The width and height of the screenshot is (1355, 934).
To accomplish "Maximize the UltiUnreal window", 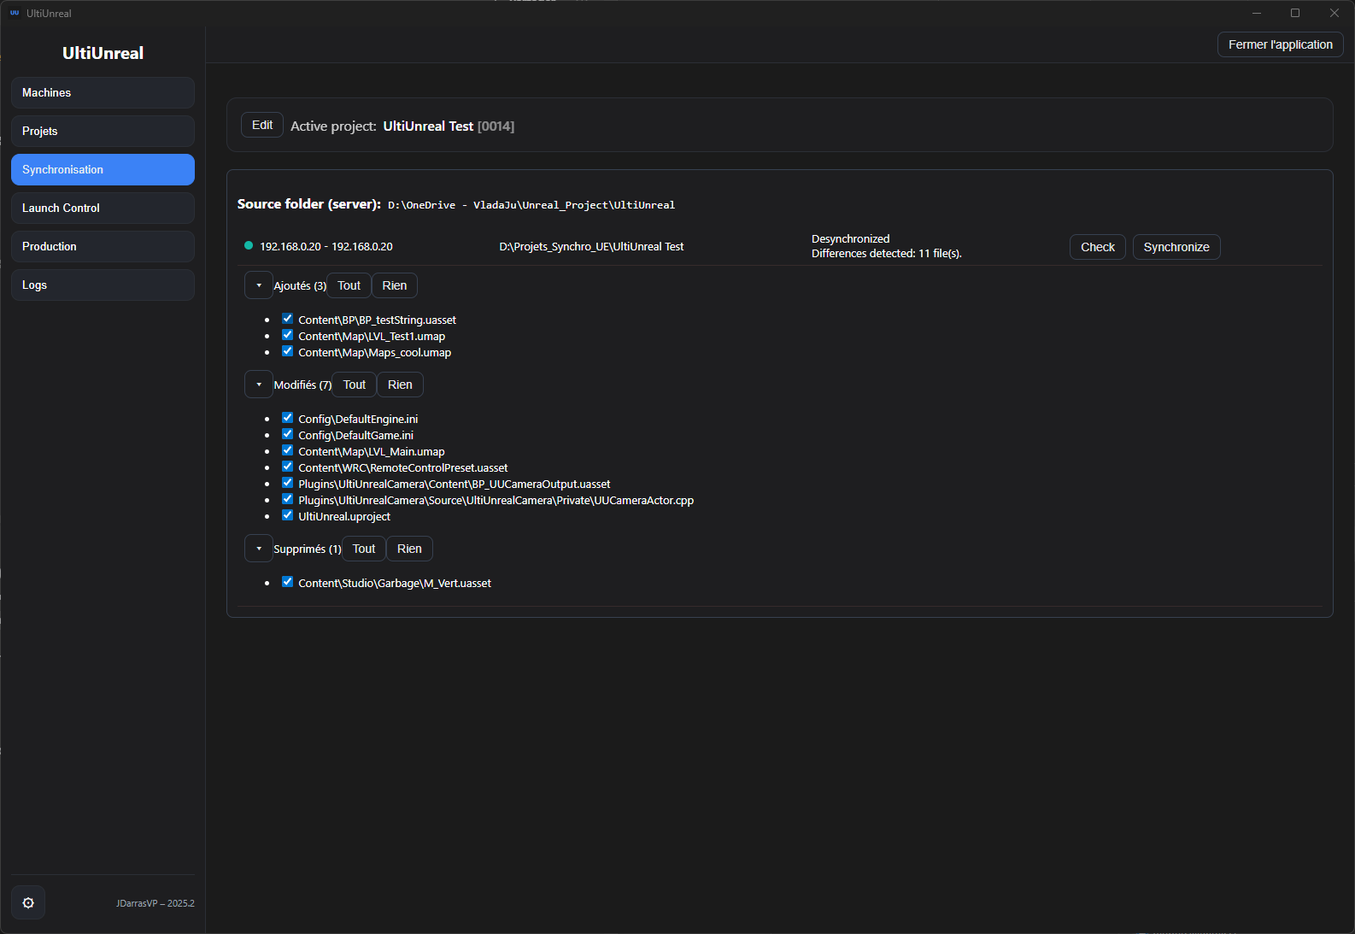I will point(1294,13).
